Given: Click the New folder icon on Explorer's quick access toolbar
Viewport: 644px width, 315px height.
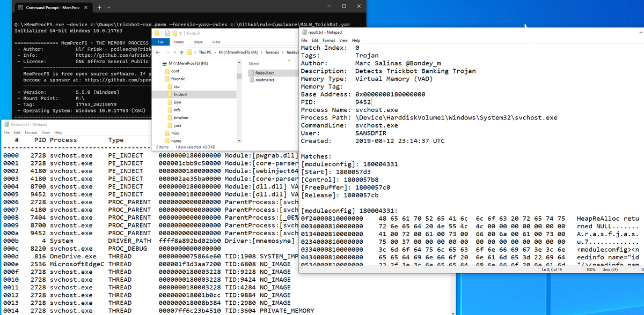Looking at the screenshot, I should click(x=174, y=34).
